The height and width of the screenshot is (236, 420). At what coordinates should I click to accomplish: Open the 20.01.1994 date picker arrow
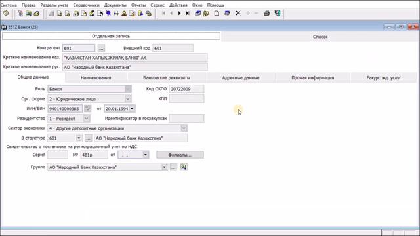(x=132, y=109)
